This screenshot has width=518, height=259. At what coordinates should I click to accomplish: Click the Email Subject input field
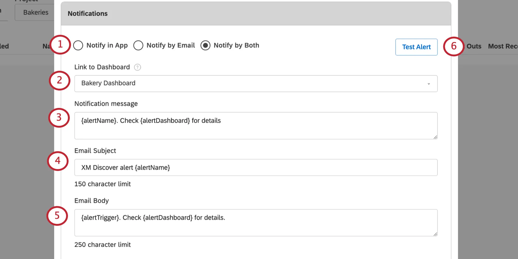[x=256, y=167]
